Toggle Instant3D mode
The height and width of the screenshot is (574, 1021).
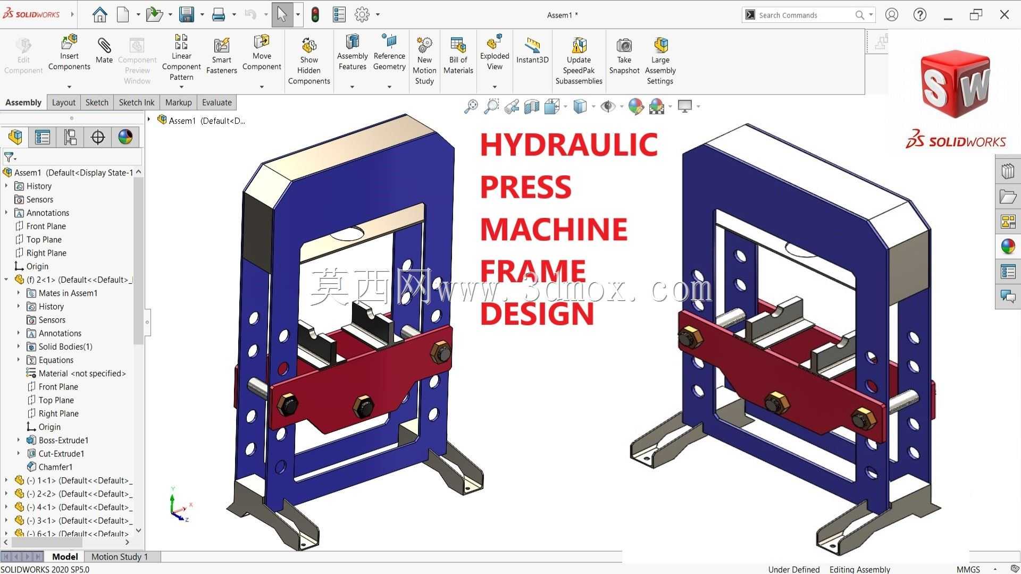[532, 50]
